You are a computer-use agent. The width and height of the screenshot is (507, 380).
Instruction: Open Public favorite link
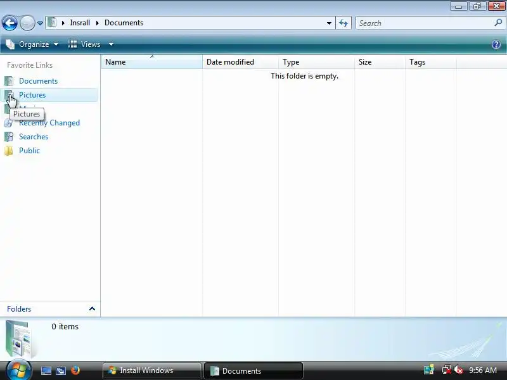coord(29,151)
